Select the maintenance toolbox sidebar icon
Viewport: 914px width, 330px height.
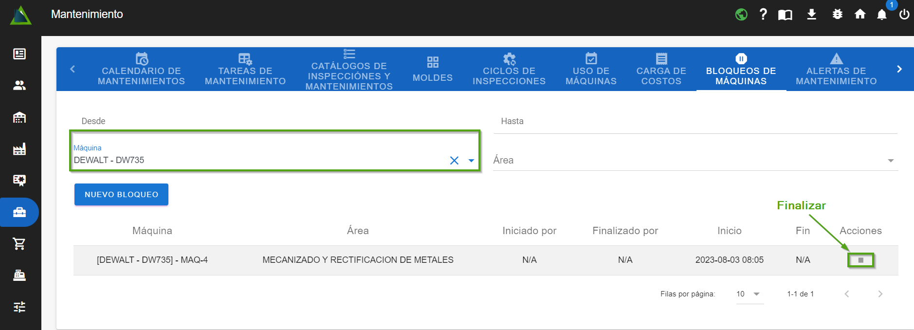point(19,212)
